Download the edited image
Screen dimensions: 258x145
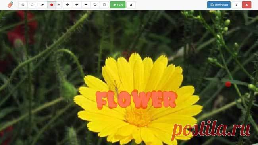coord(219,5)
